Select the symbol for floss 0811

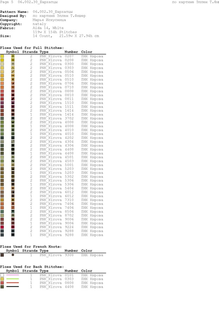(13, 99)
